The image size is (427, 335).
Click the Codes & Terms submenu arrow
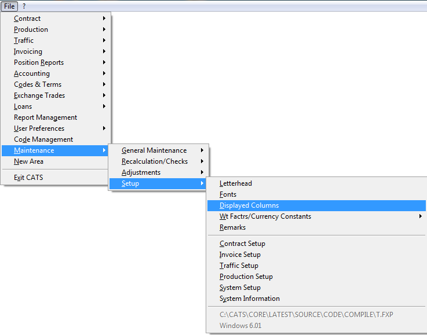pyautogui.click(x=104, y=84)
